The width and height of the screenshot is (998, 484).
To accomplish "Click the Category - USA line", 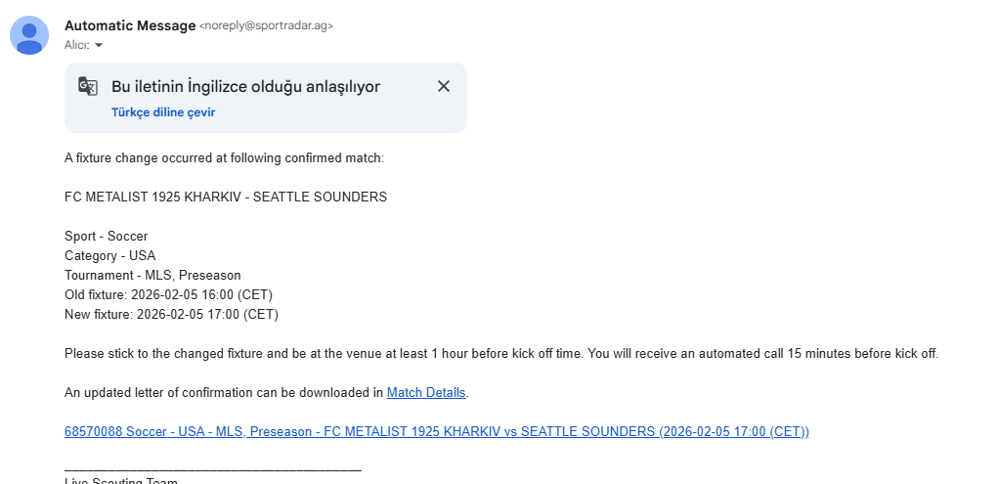I will (x=109, y=256).
